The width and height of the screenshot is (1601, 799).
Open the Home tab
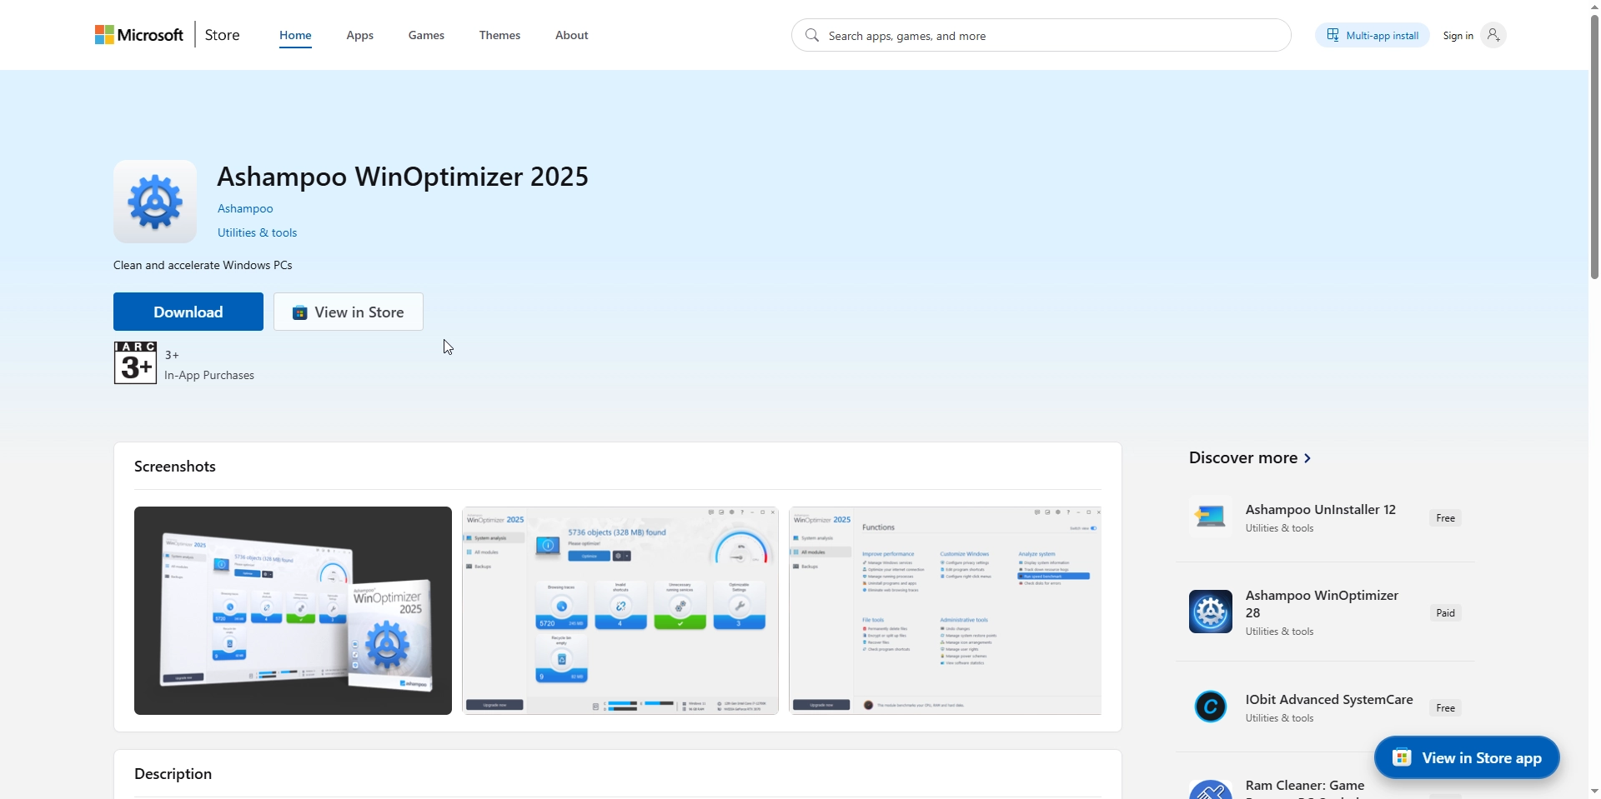[x=295, y=35]
